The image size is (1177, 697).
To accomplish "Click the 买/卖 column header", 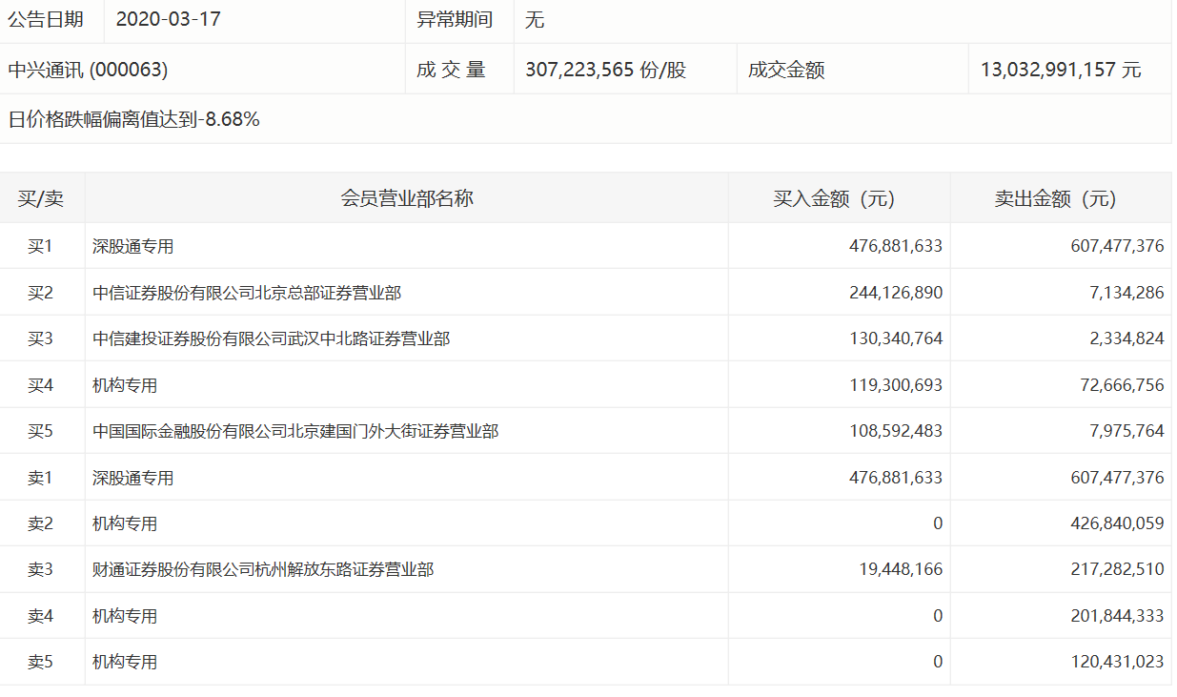I will pyautogui.click(x=41, y=198).
